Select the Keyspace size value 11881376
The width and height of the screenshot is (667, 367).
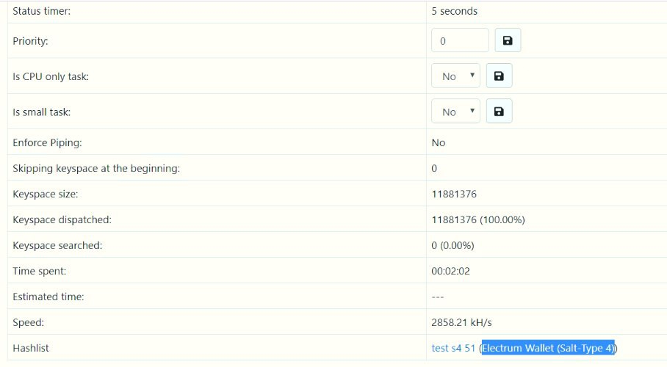(x=454, y=194)
